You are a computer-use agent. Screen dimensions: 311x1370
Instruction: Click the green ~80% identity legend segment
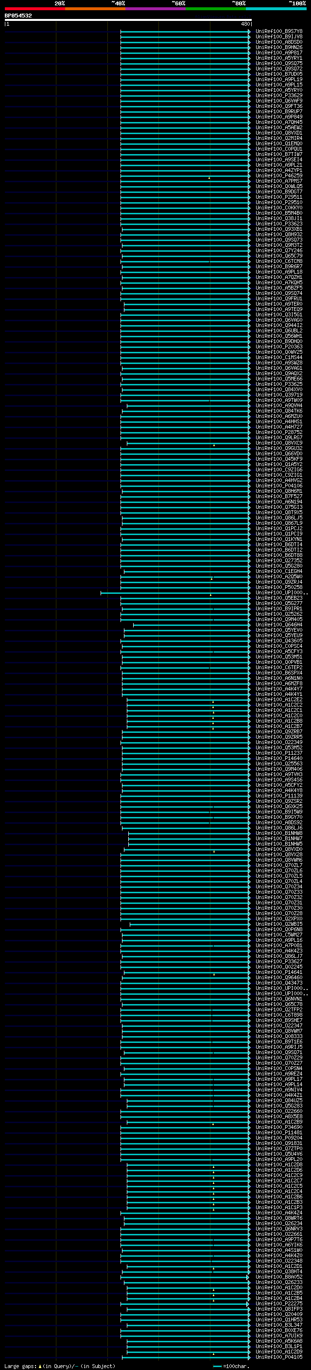tap(216, 9)
